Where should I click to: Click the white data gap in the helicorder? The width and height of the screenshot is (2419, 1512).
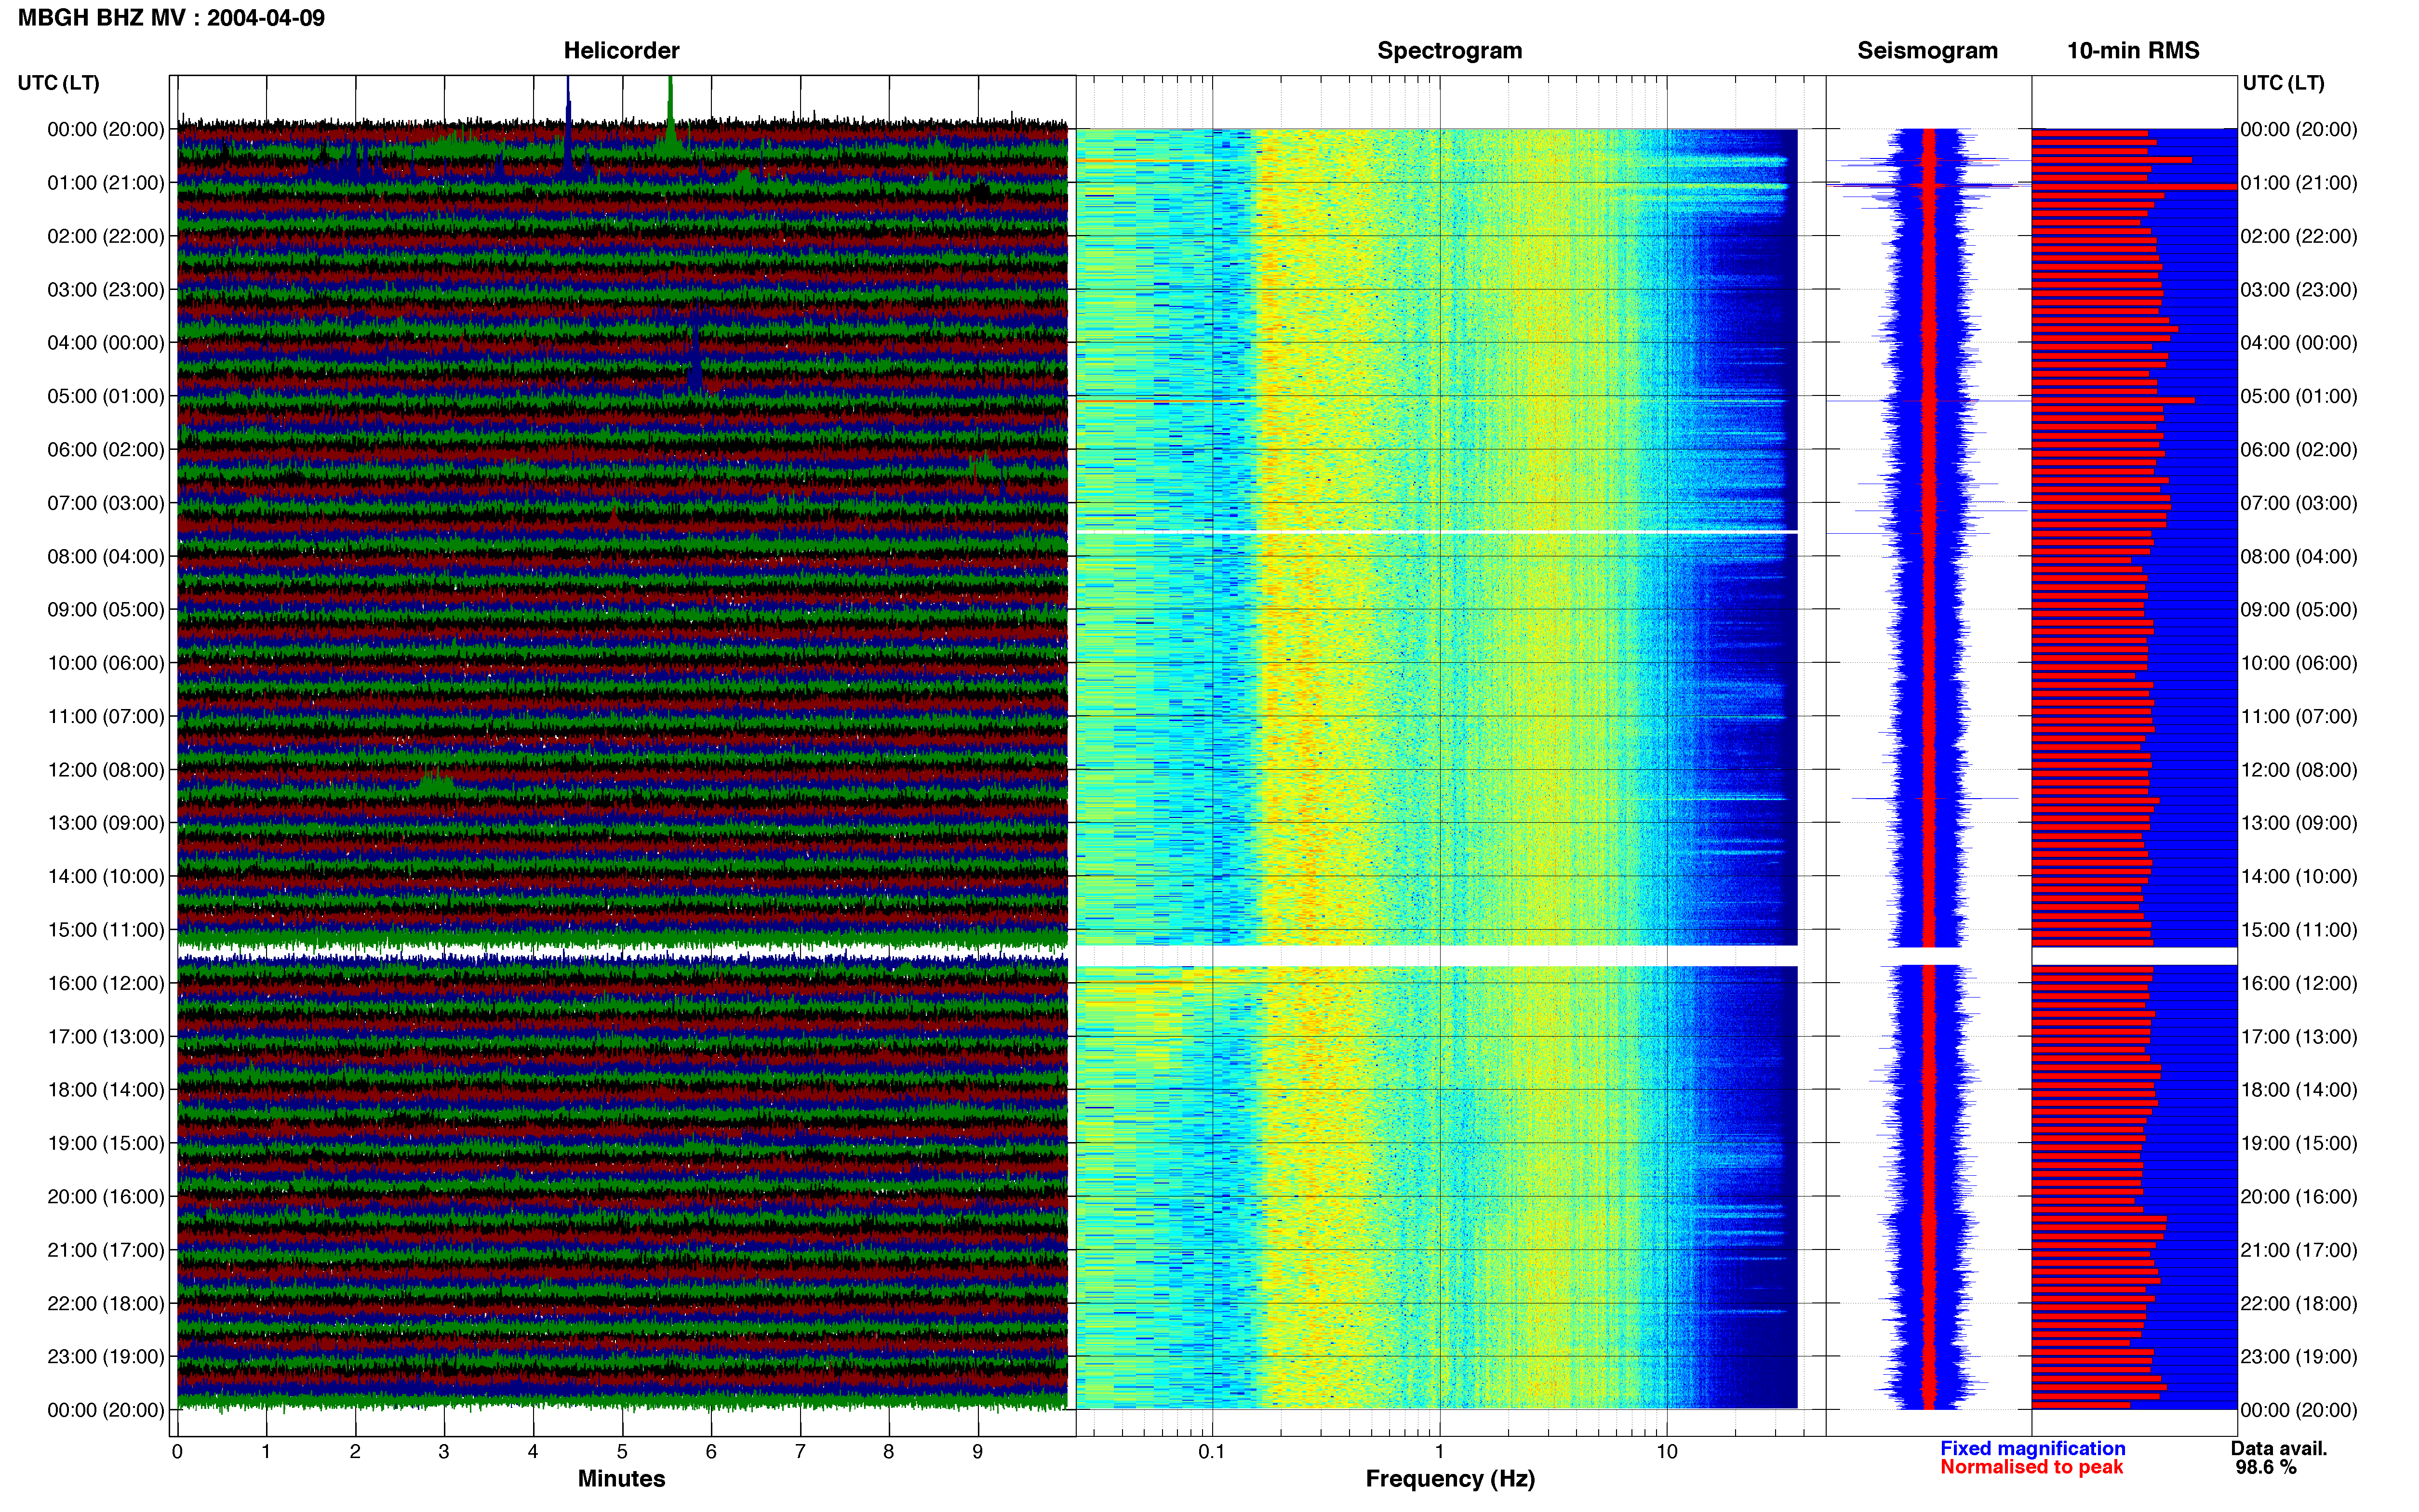pyautogui.click(x=621, y=951)
